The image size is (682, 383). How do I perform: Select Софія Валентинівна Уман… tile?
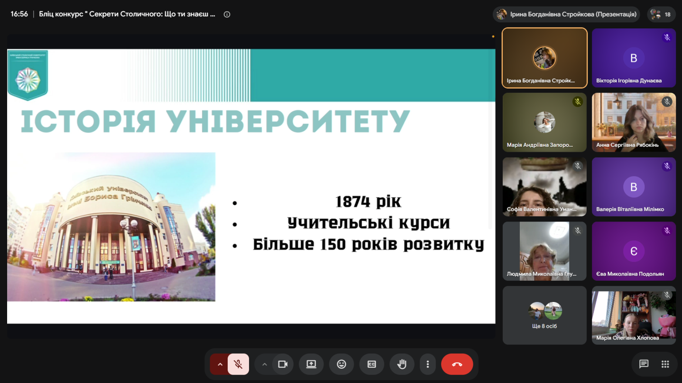tap(544, 187)
